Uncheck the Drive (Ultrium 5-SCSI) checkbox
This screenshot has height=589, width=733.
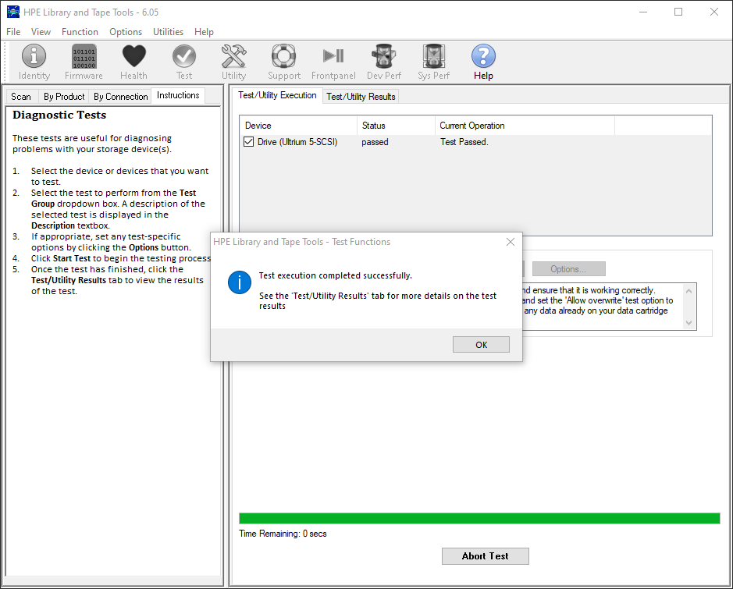click(x=249, y=141)
